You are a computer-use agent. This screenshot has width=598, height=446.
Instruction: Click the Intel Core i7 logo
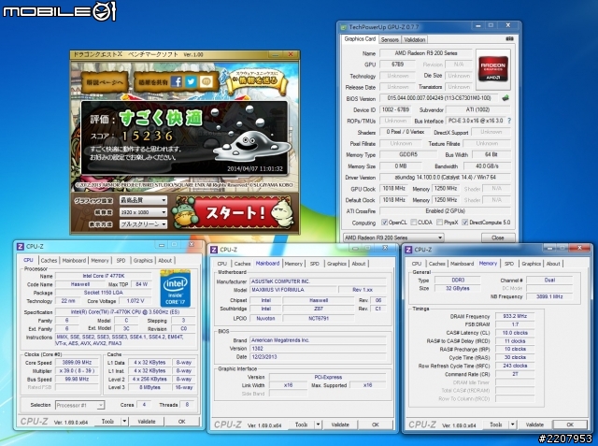pos(176,288)
